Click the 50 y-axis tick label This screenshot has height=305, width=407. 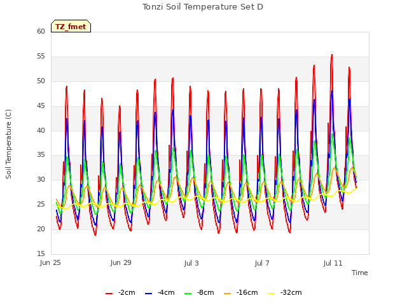tap(41, 81)
